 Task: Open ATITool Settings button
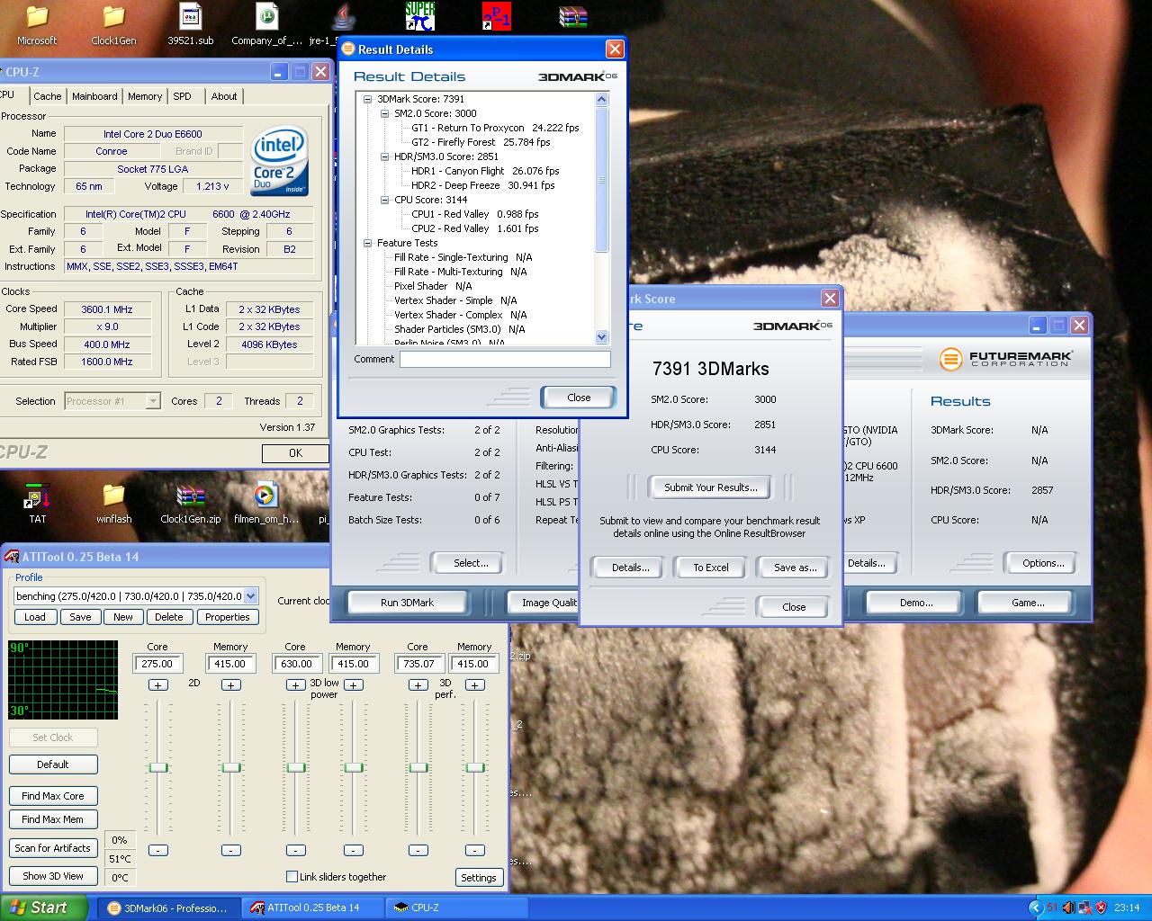(479, 878)
